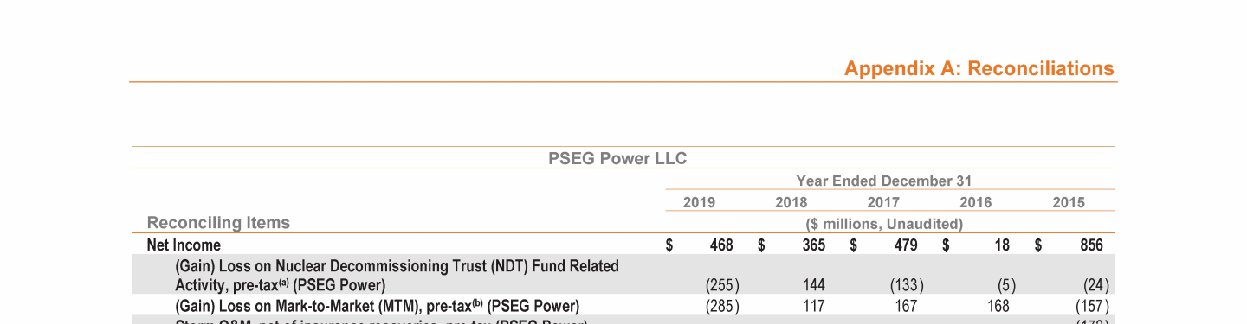Image resolution: width=1247 pixels, height=324 pixels.
Task: Select the 2018 column header
Action: click(791, 202)
